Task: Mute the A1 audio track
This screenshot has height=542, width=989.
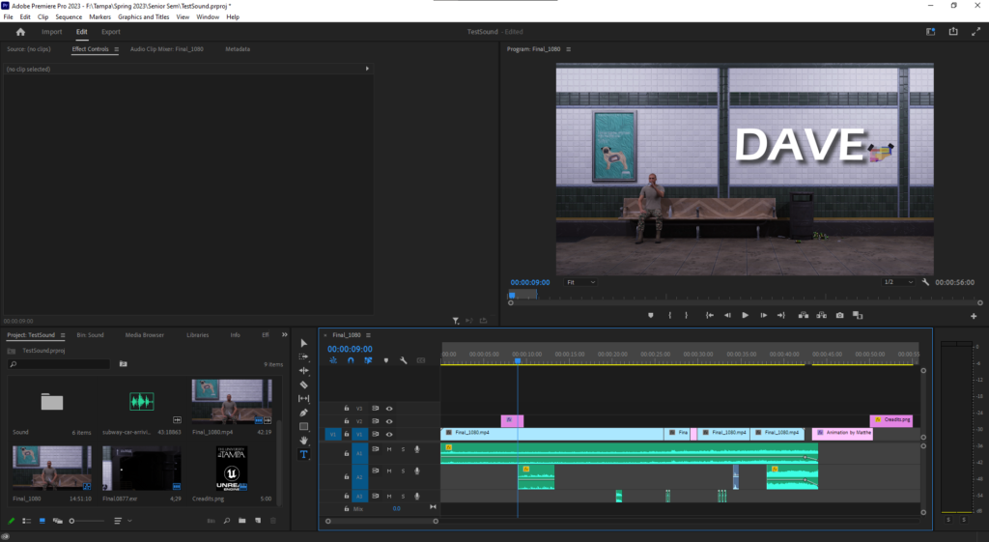Action: [x=389, y=449]
